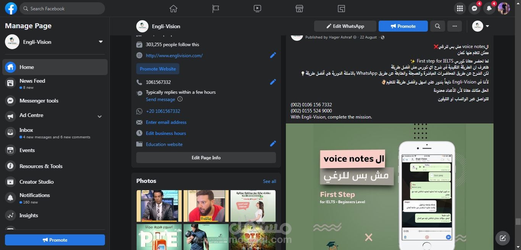Click the Creator Studio icon in sidebar
This screenshot has width=521, height=250.
point(11,182)
